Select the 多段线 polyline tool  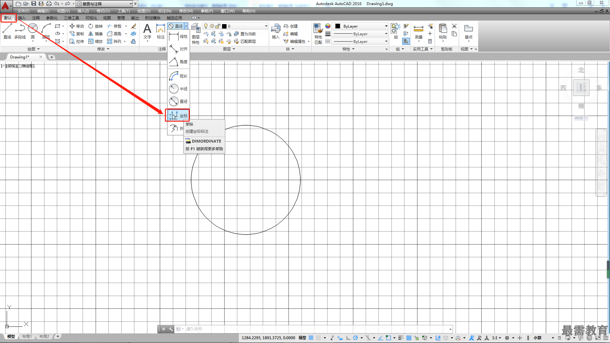pos(20,31)
